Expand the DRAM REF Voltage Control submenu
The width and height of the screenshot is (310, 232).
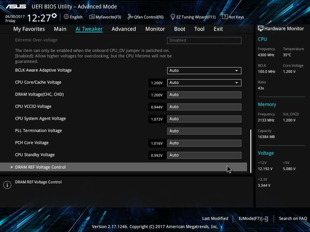coord(124,167)
